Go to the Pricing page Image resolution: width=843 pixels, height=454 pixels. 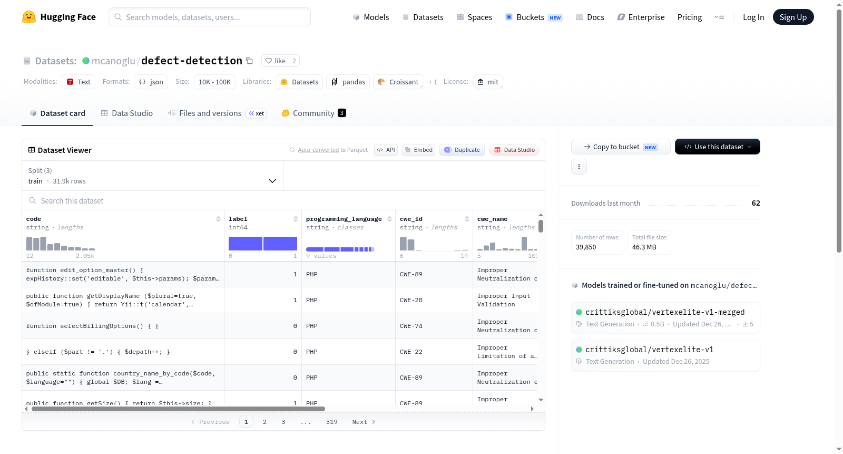tap(690, 17)
